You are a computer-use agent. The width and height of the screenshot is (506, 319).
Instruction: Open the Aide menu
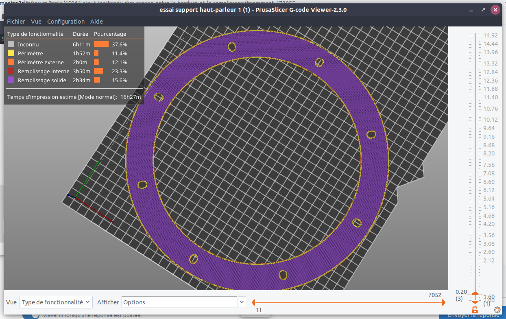96,22
